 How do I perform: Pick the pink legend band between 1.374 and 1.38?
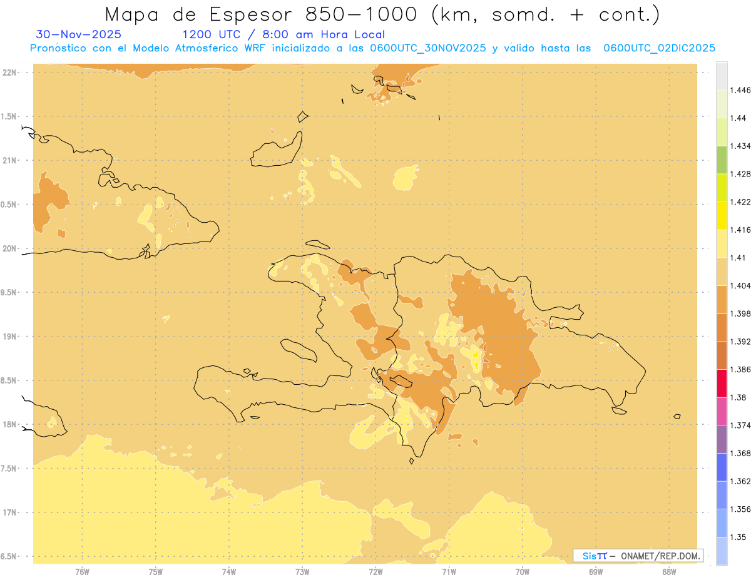(722, 411)
